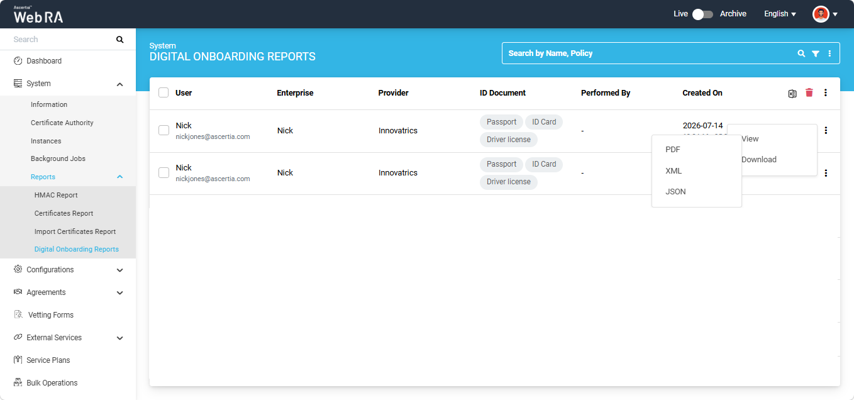
Task: Click the Created On column header
Action: pyautogui.click(x=702, y=93)
